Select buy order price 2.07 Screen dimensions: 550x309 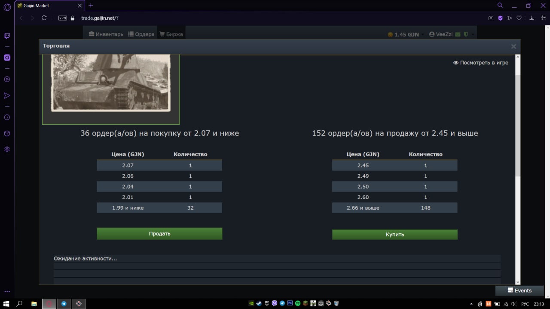click(159, 165)
